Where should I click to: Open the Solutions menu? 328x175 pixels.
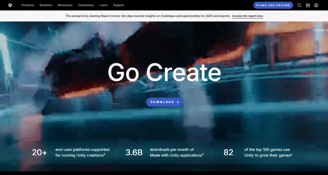[x=46, y=5]
